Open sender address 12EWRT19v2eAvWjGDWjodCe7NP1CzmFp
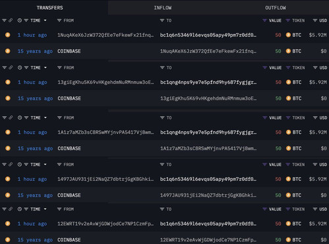The height and width of the screenshot is (244, 329). [x=105, y=224]
